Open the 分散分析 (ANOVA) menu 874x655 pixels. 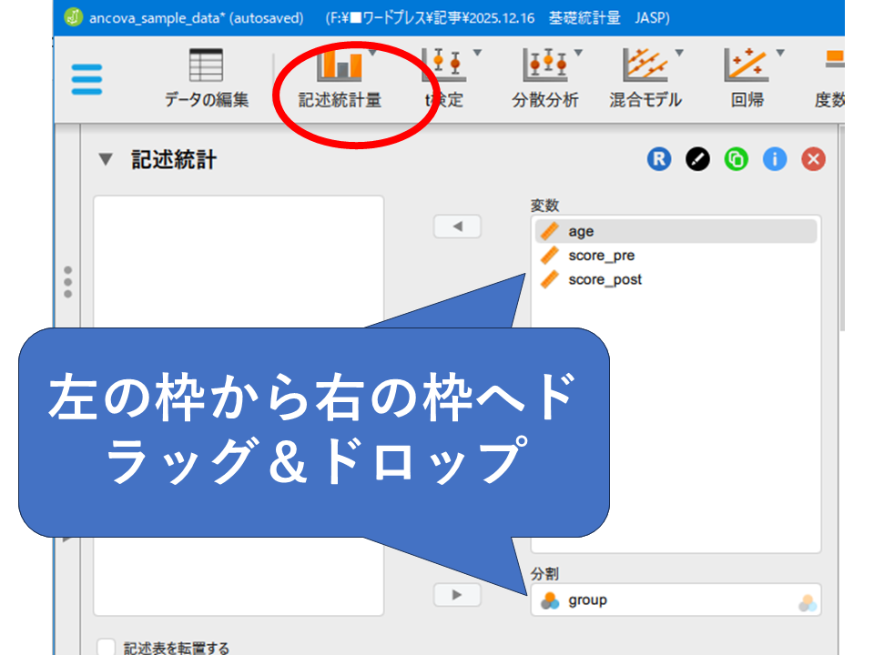click(544, 79)
